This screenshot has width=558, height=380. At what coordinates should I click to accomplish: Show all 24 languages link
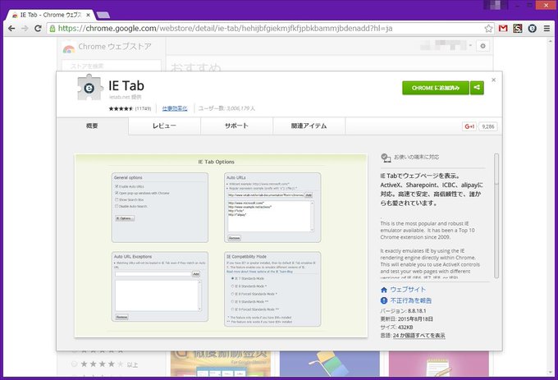pos(418,336)
